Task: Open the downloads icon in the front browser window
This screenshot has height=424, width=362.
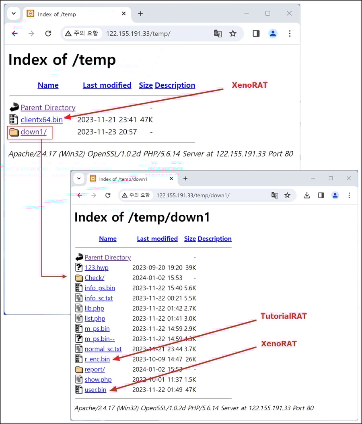Action: pyautogui.click(x=307, y=195)
